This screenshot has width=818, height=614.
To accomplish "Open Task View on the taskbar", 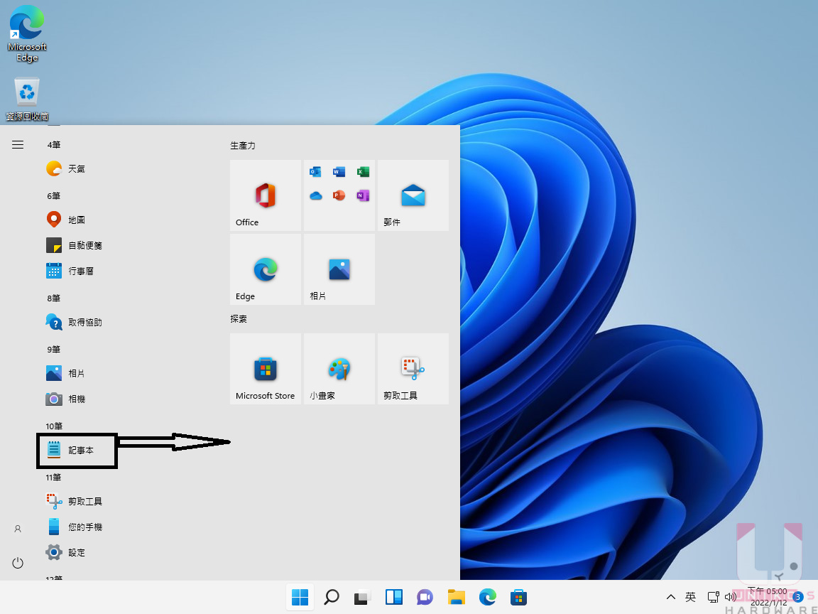I will point(363,597).
